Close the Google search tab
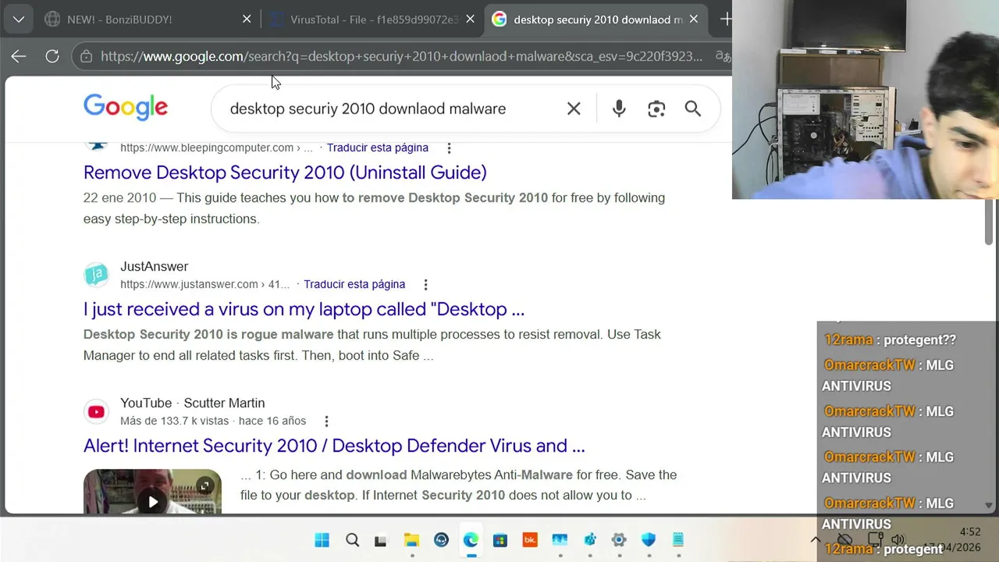The width and height of the screenshot is (999, 562). point(693,20)
